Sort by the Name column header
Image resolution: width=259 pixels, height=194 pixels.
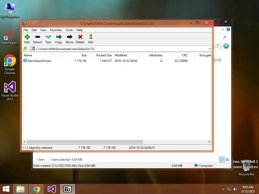click(42, 55)
